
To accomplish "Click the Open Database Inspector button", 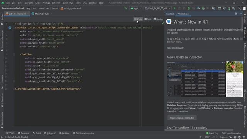I will point(182,118).
